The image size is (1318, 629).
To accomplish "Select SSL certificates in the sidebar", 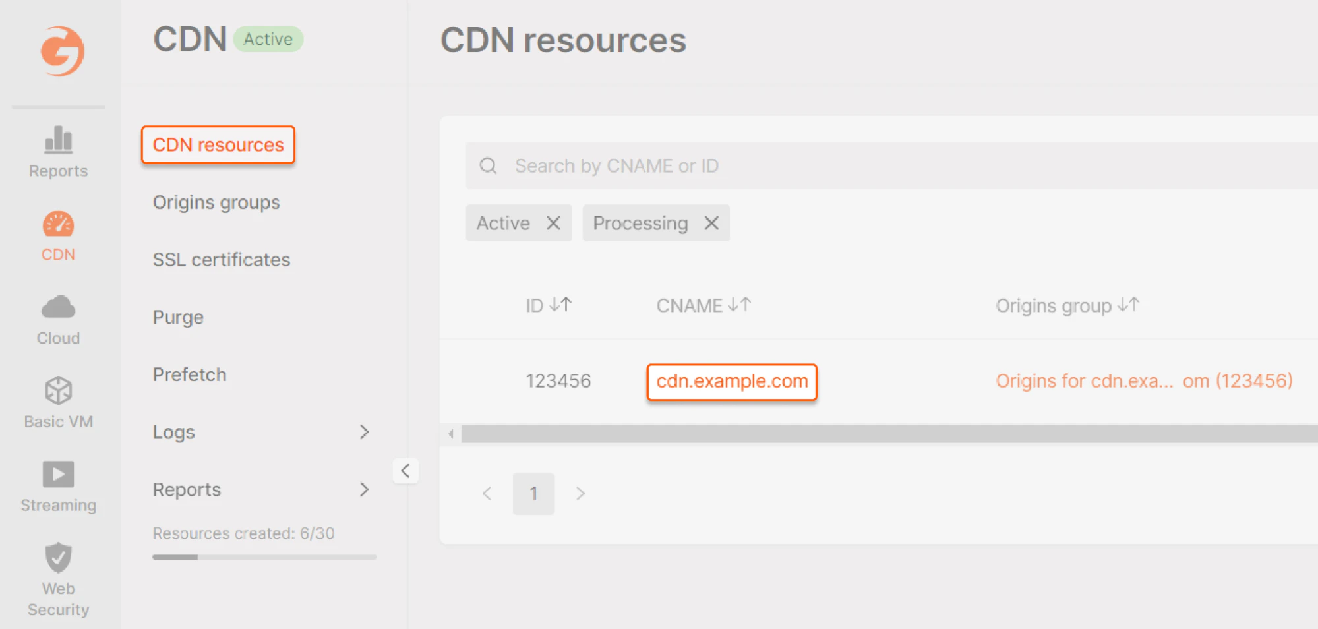I will click(x=221, y=259).
